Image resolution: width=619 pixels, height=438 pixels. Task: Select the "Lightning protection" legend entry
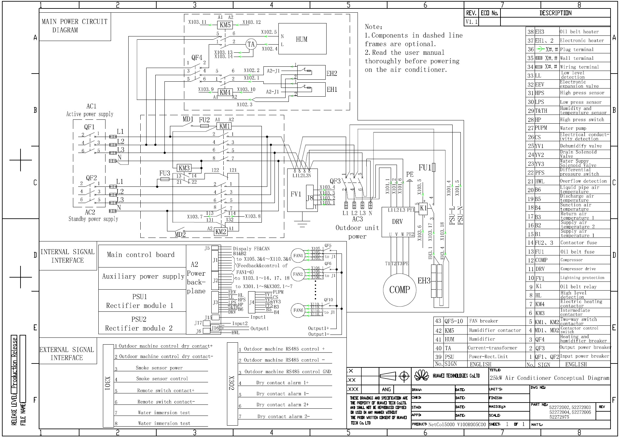click(x=582, y=278)
